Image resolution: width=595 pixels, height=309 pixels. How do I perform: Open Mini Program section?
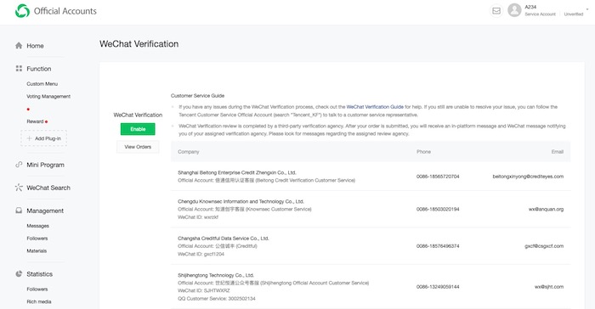pyautogui.click(x=45, y=165)
